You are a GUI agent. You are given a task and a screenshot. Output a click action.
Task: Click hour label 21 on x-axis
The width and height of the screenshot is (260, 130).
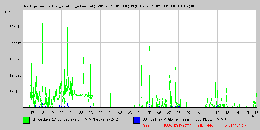pyautogui.click(x=71, y=113)
